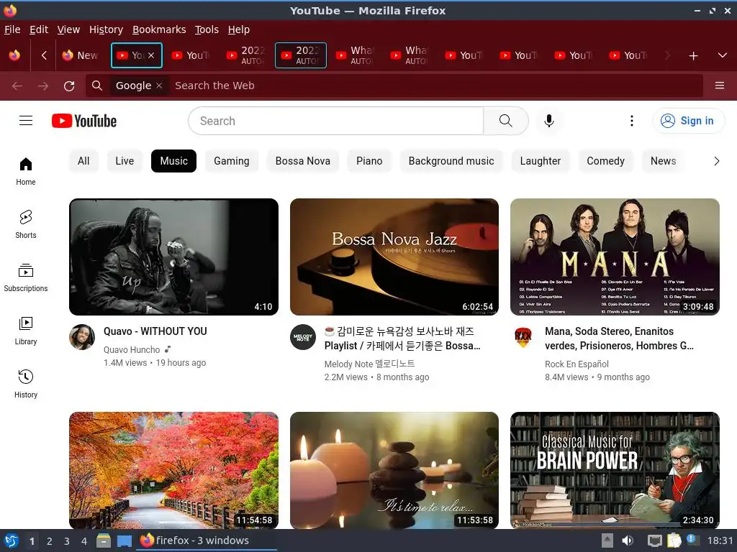Click the volume icon in system tray
Screen dimensions: 737x552
point(628,540)
